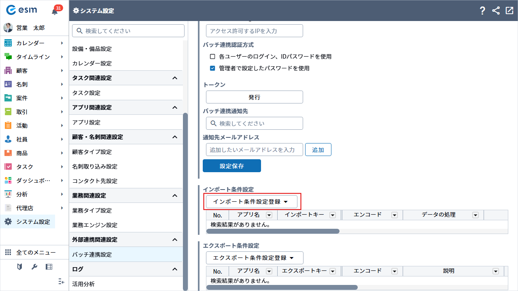Open the インポート条件設定登録 dropdown
Viewport: 518px width, 291px height.
pos(251,202)
